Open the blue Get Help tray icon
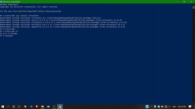Viewport: 195px width, 109px height. coord(147,107)
